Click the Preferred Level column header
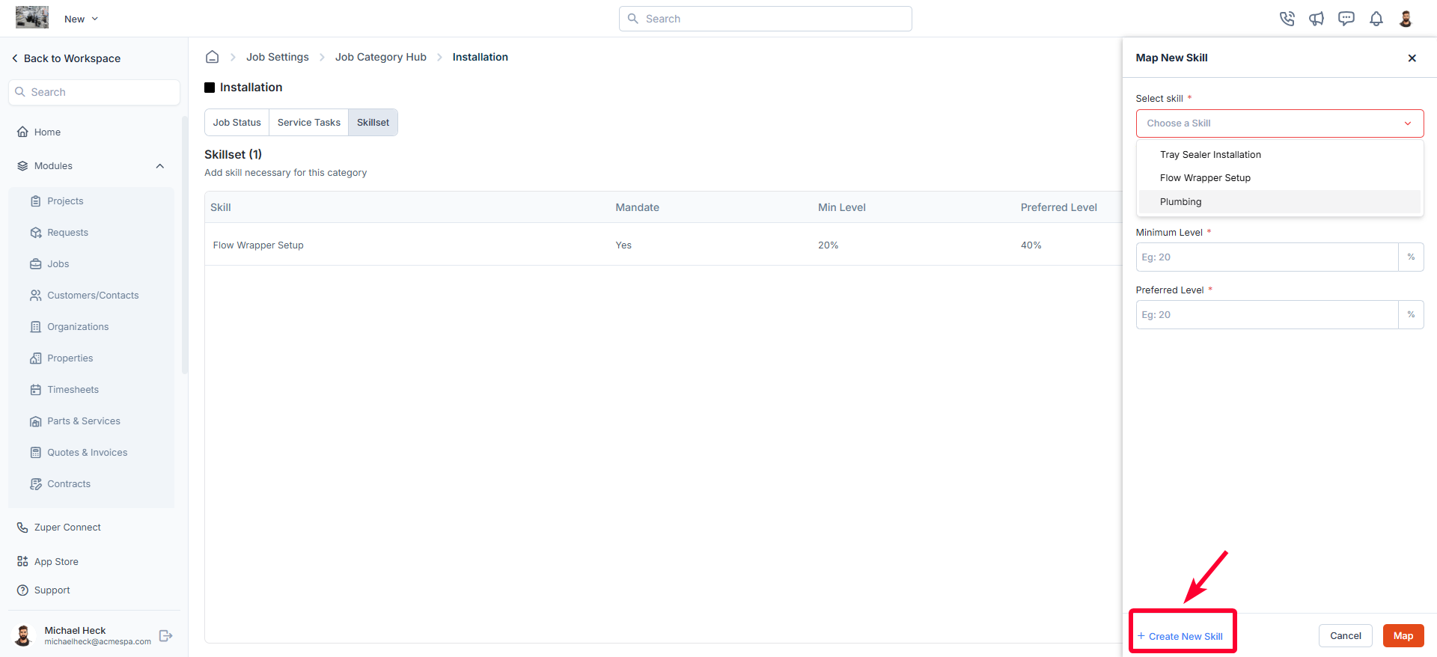Image resolution: width=1437 pixels, height=657 pixels. click(1059, 207)
